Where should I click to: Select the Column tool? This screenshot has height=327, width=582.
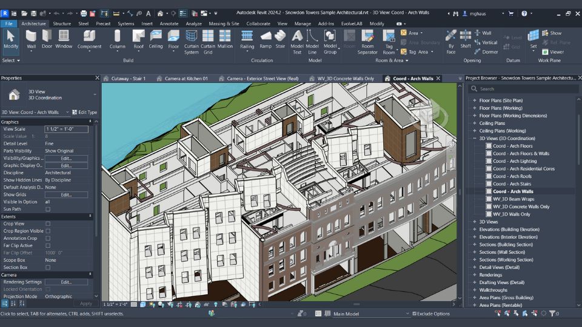pos(117,39)
